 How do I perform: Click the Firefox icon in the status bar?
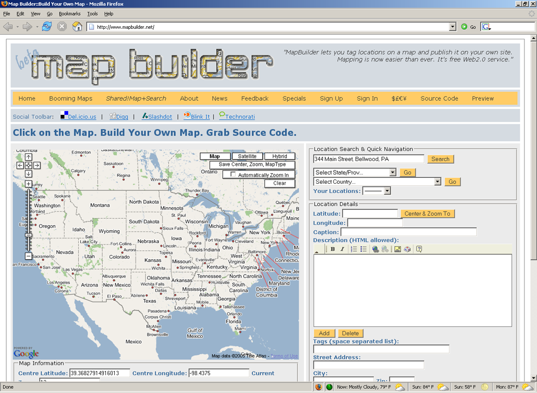318,387
